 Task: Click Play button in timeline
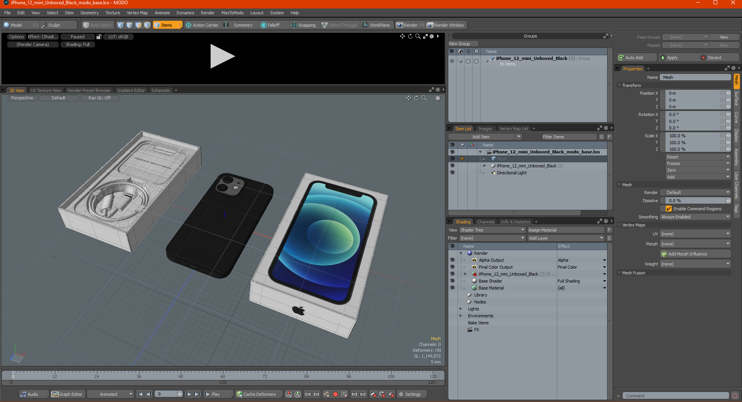tap(218, 394)
